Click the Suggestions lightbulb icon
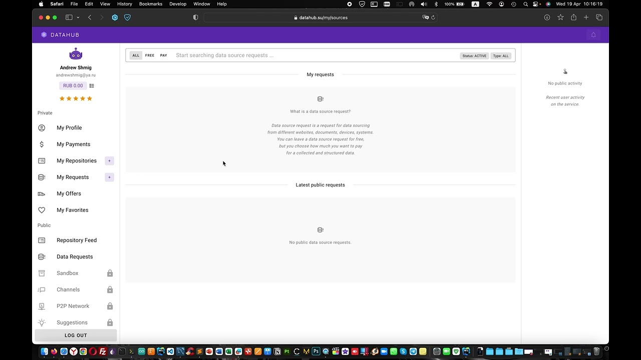The height and width of the screenshot is (360, 641). pyautogui.click(x=42, y=322)
